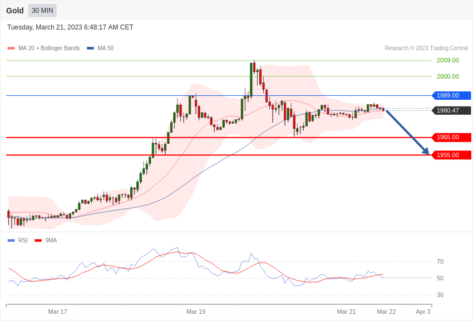The image size is (473, 321).
Task: Click the 9MA legend label
Action: 51,240
